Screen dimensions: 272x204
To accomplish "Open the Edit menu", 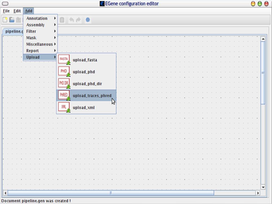I will pyautogui.click(x=17, y=11).
